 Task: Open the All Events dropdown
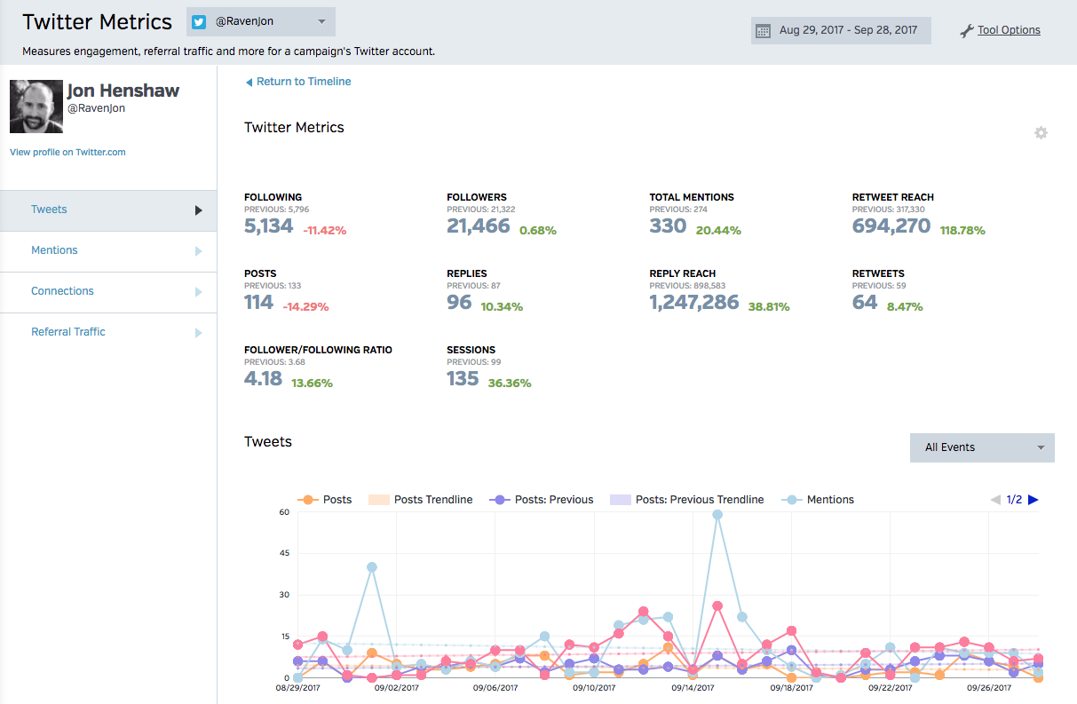(x=981, y=447)
